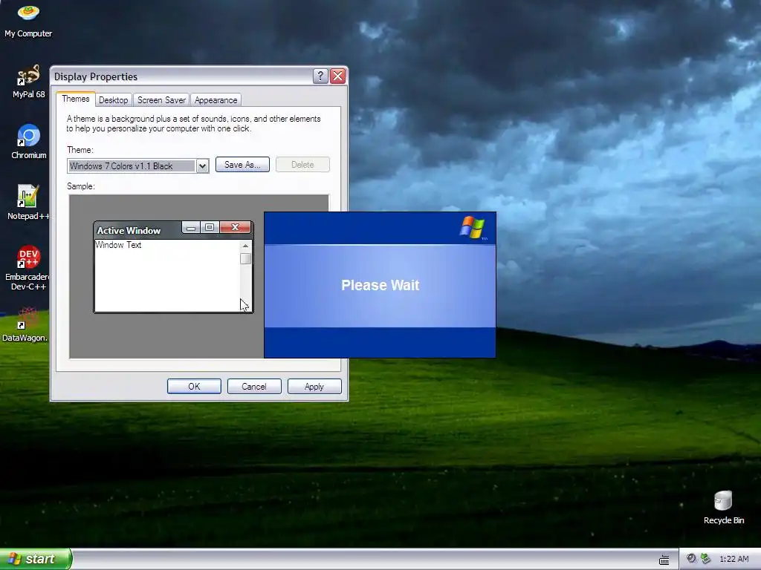Click the sample window red close button
Viewport: 761px width, 570px height.
click(236, 227)
